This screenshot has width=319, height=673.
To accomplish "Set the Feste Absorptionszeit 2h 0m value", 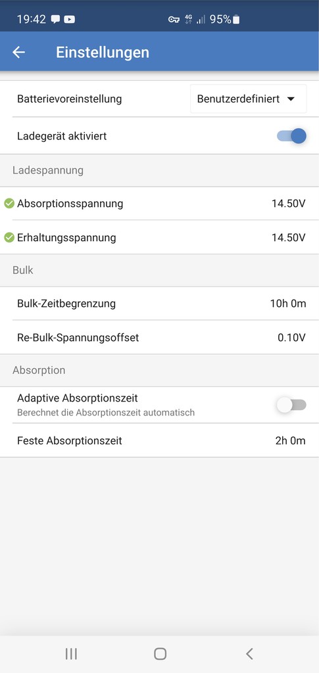I will [x=290, y=440].
